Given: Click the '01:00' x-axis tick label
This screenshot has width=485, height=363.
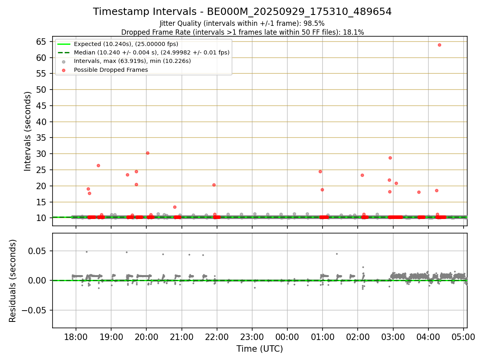Looking at the screenshot, I should (323, 337).
